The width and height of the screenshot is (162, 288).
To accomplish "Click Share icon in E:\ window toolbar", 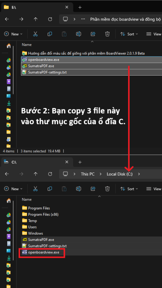I will (x=93, y=34).
